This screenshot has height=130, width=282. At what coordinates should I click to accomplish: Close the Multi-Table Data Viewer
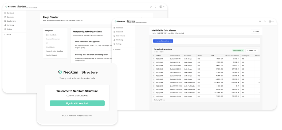point(255,31)
